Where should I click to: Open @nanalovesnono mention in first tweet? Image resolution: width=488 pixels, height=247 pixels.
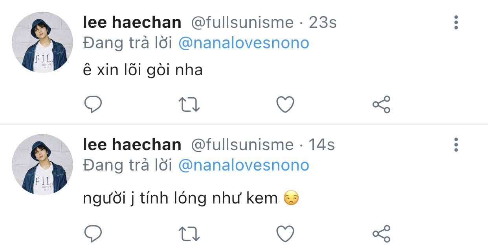(x=244, y=43)
